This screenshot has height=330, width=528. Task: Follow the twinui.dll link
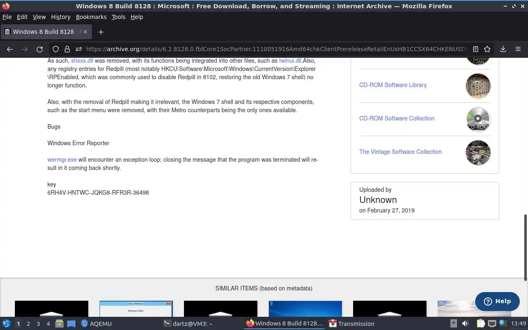coord(290,61)
